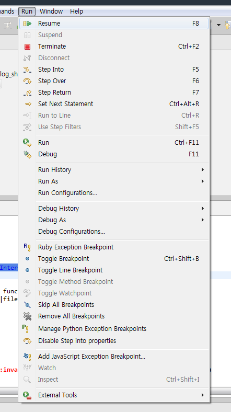Click the red Terminate icon

[x=27, y=47]
